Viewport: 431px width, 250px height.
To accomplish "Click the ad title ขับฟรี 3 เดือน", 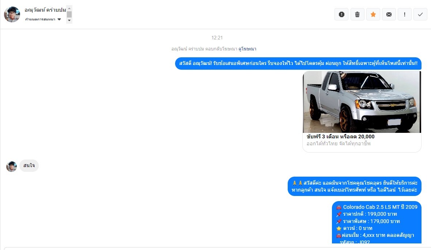I will point(340,136).
